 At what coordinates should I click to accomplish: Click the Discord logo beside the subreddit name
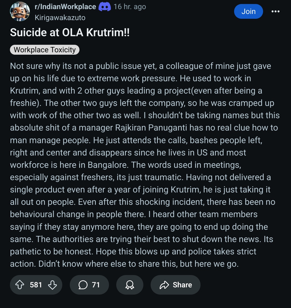point(104,7)
